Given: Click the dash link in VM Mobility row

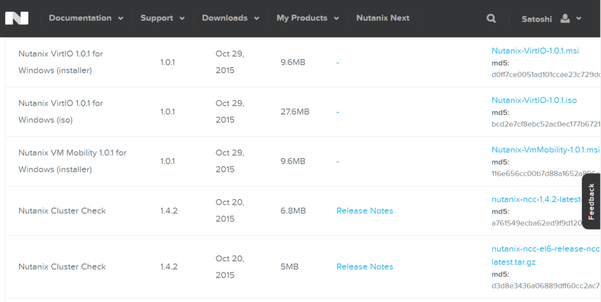Looking at the screenshot, I should (x=338, y=161).
